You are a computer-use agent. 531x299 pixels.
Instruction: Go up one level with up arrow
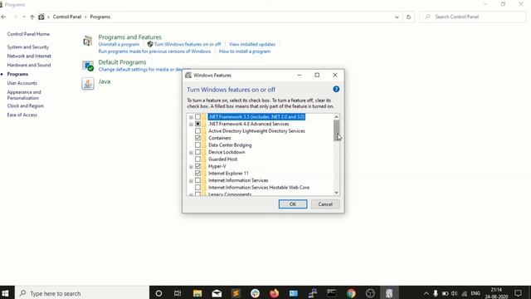[x=32, y=17]
